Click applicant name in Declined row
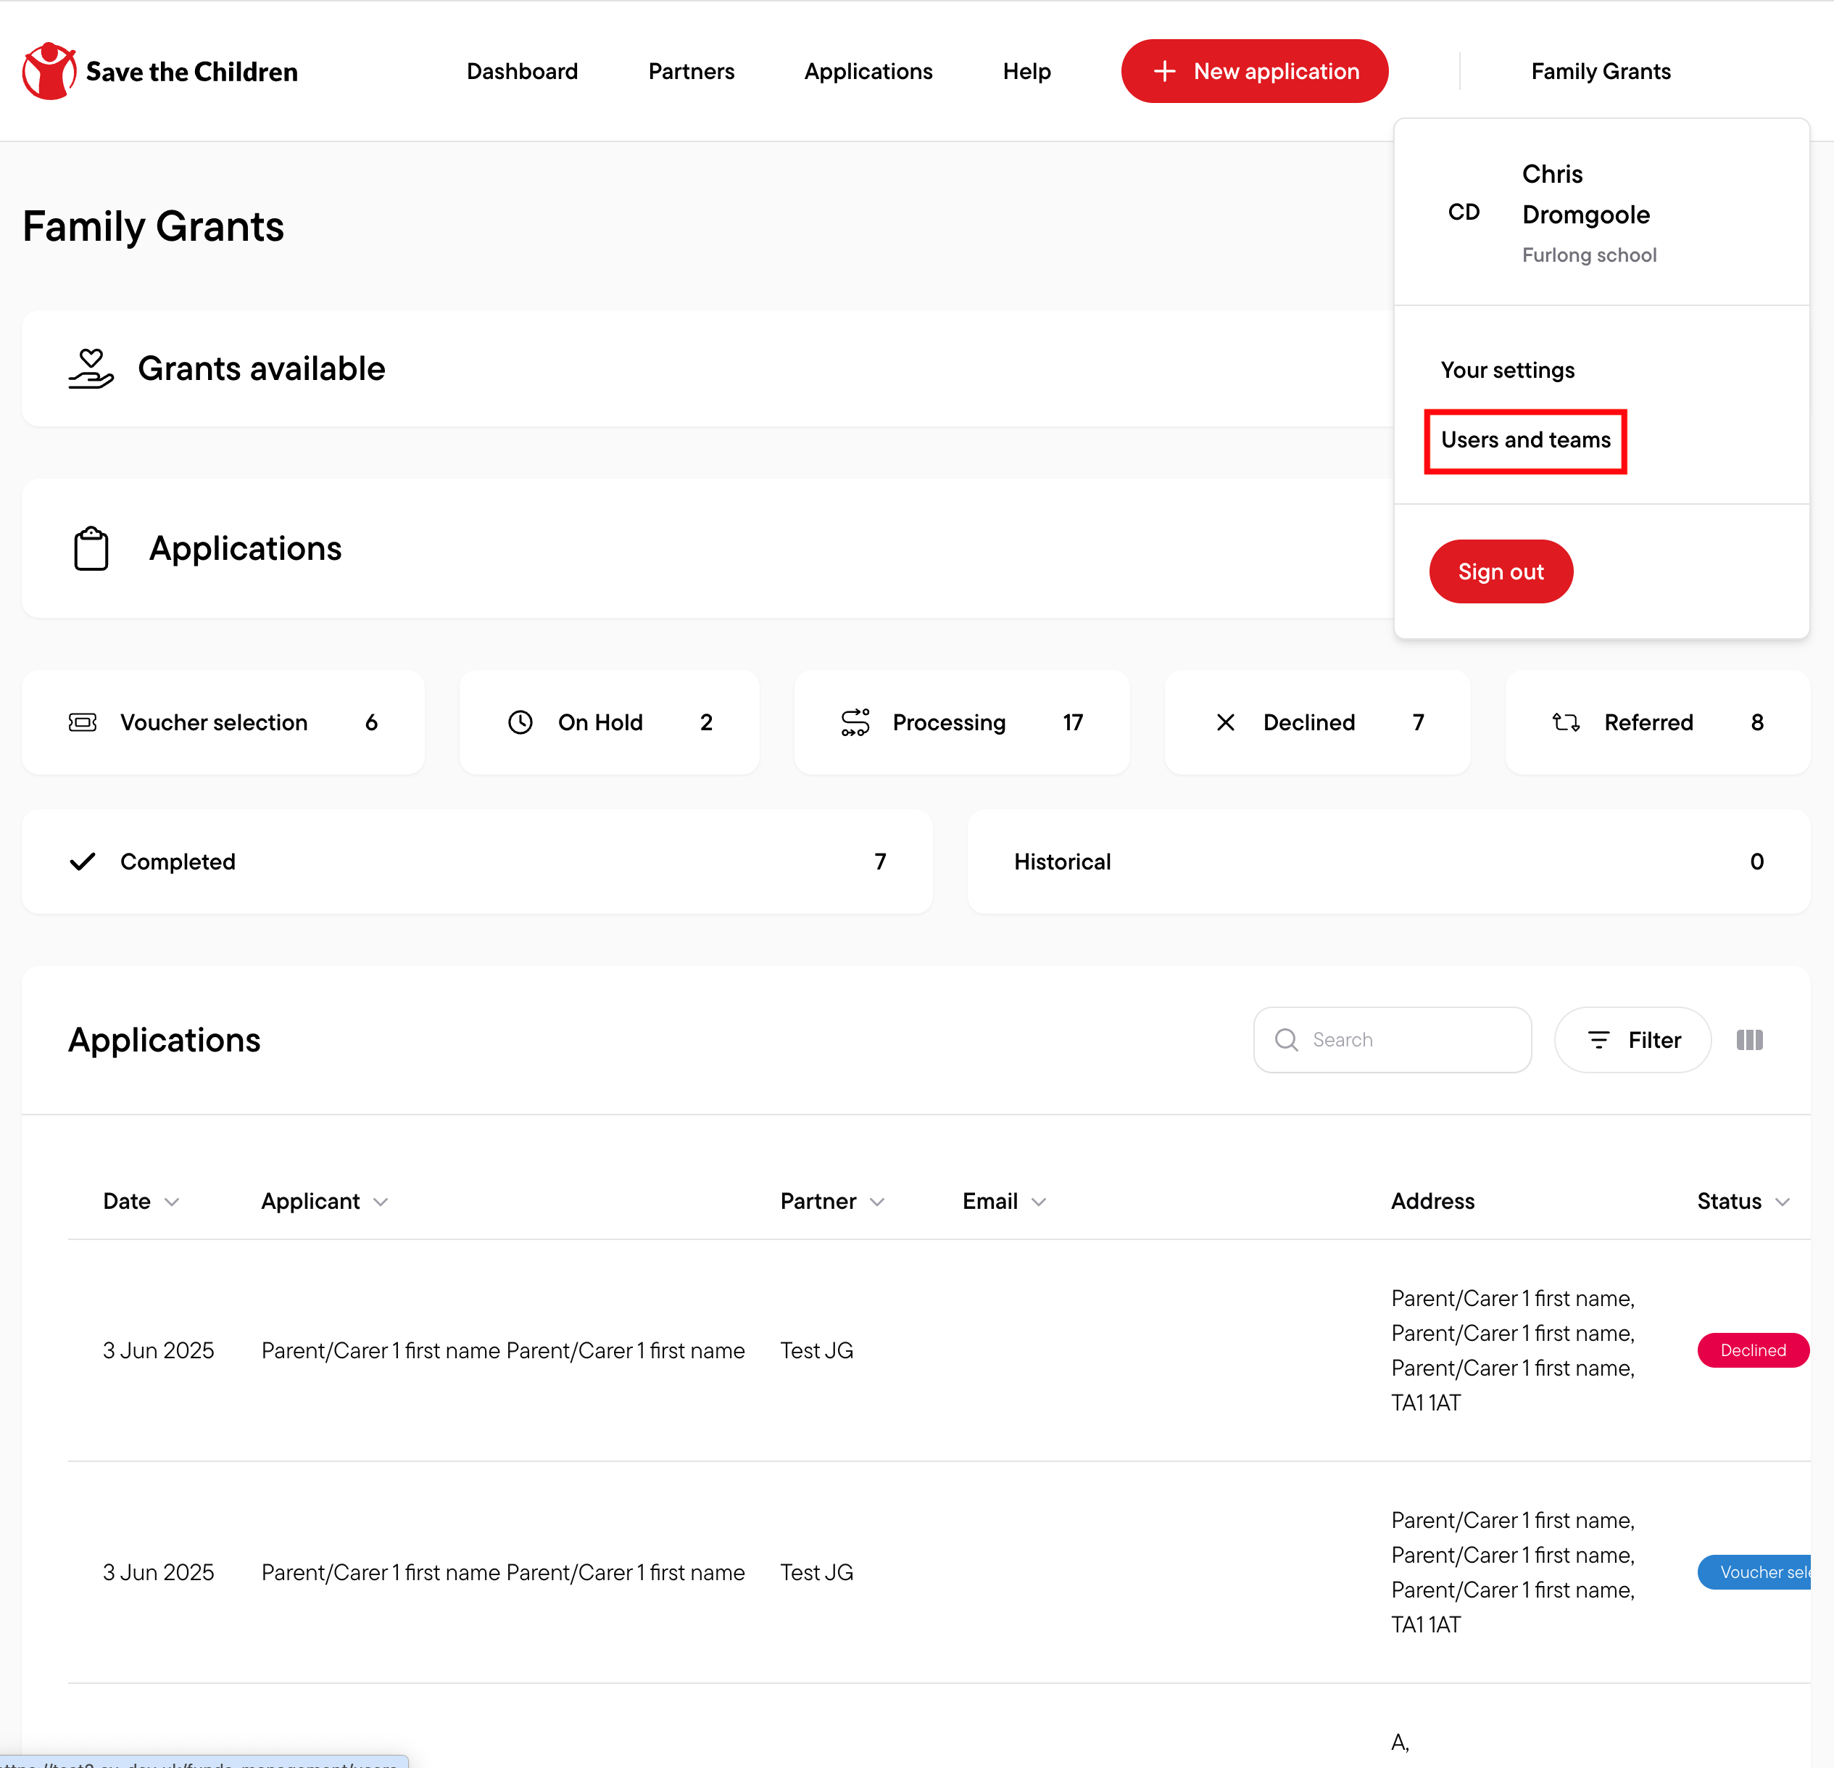Screen dimensions: 1834x1768 (x=503, y=1350)
